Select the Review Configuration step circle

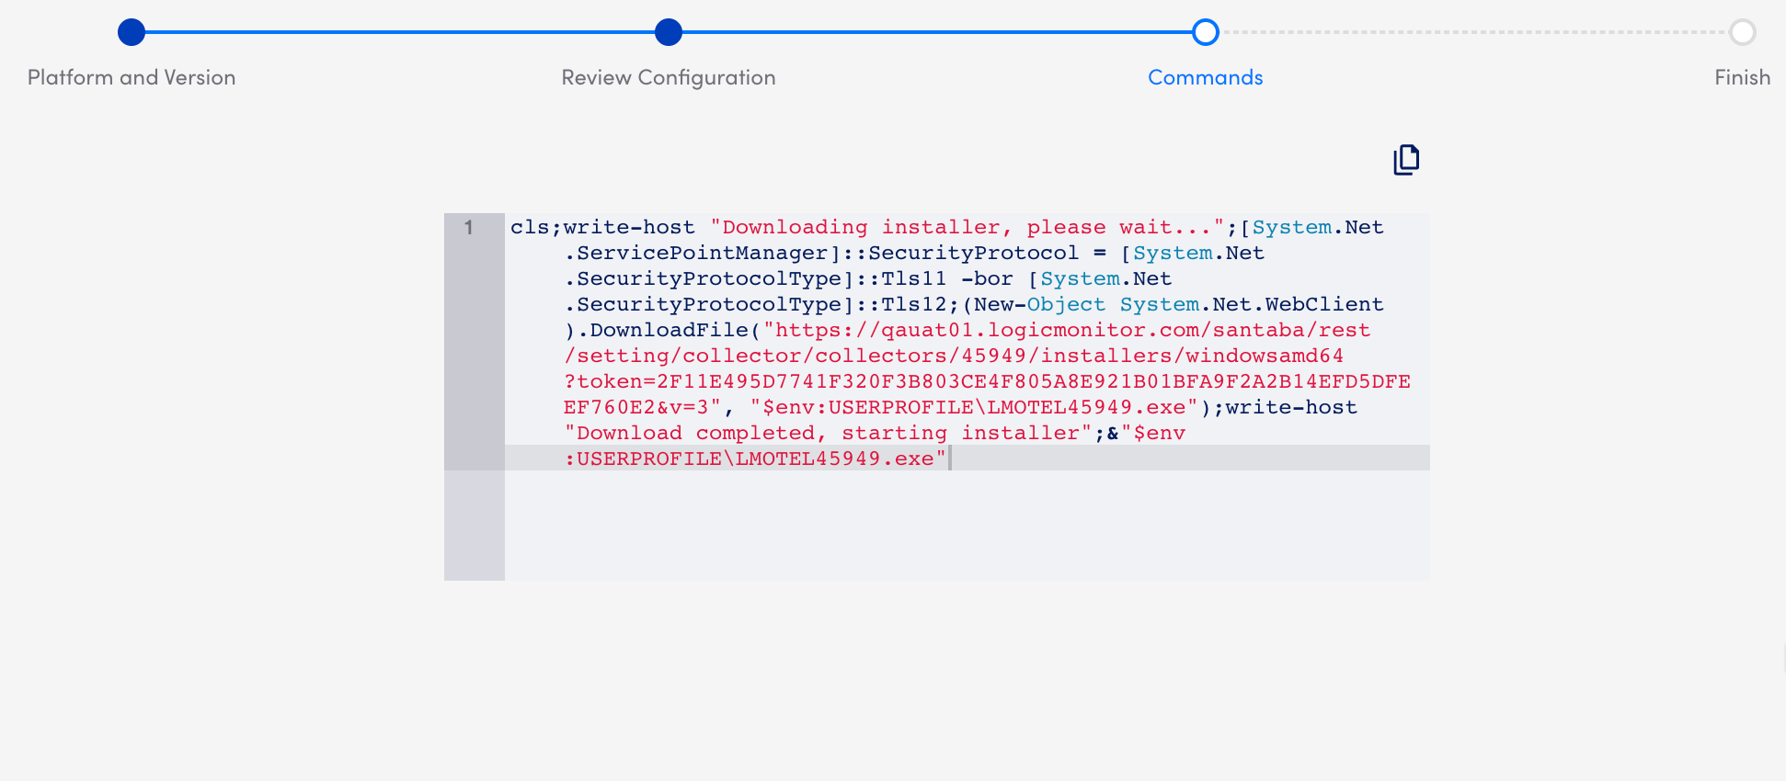click(669, 32)
